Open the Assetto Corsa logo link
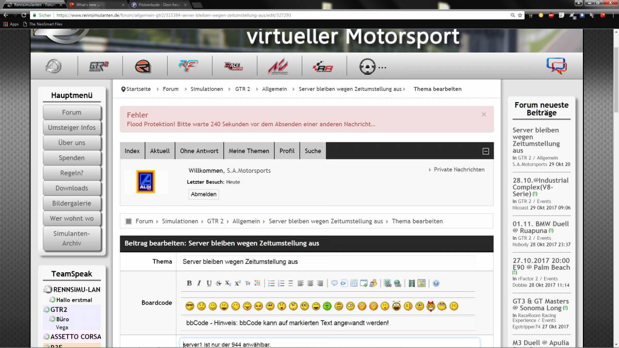The image size is (619, 348). pos(278,67)
